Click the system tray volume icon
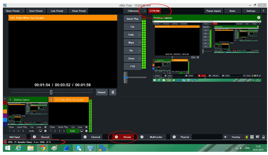268x155 pixels. click(241, 148)
